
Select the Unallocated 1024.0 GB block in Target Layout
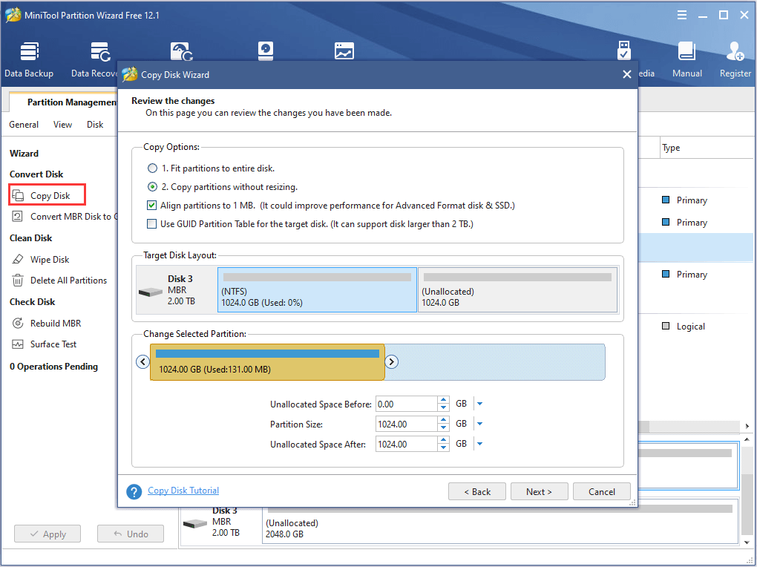coord(517,289)
